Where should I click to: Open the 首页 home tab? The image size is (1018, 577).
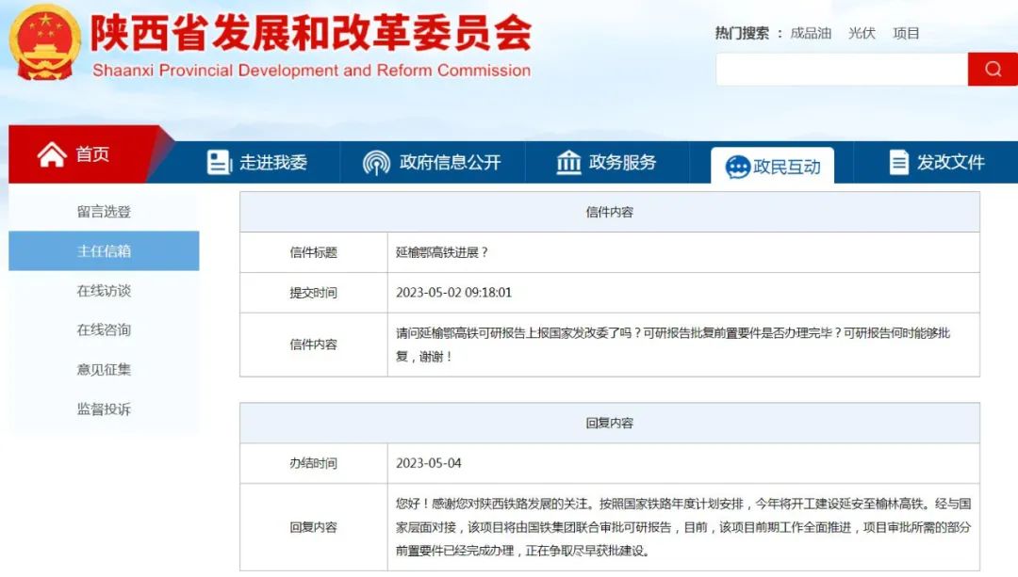click(92, 154)
